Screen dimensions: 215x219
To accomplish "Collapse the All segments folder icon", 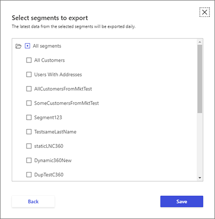I will tap(18, 46).
